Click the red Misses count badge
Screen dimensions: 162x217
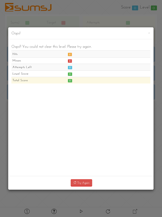(x=70, y=61)
